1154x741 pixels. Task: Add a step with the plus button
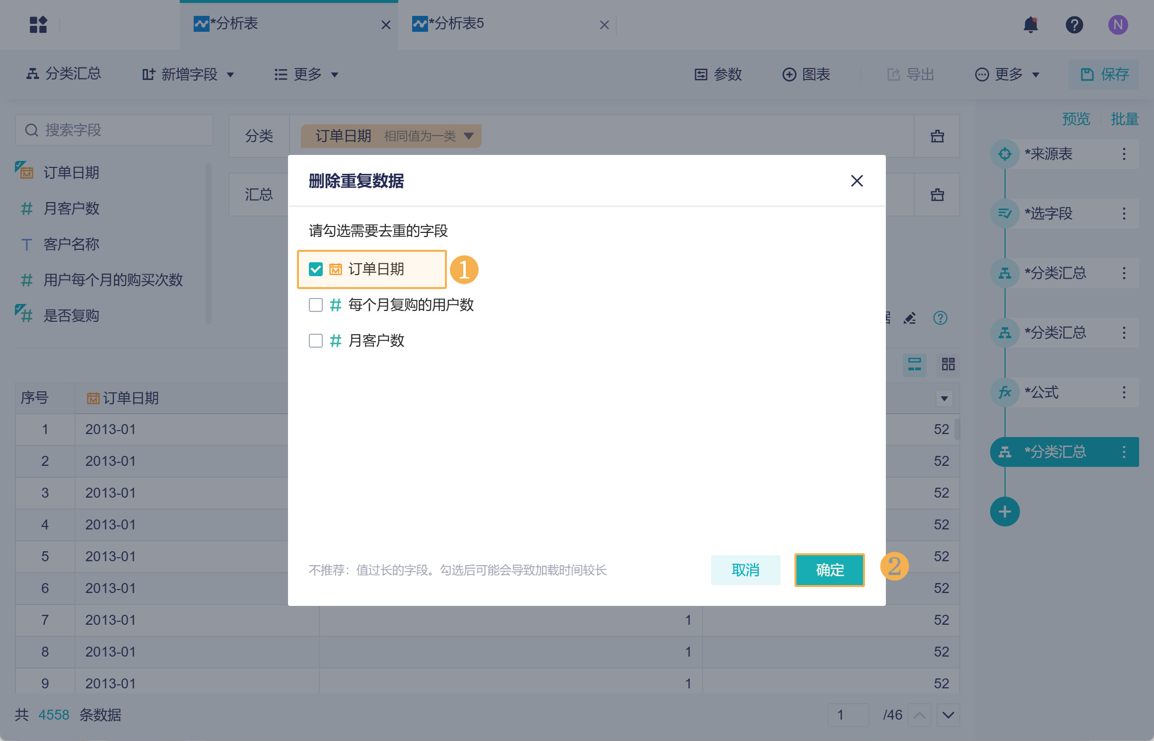point(1005,512)
